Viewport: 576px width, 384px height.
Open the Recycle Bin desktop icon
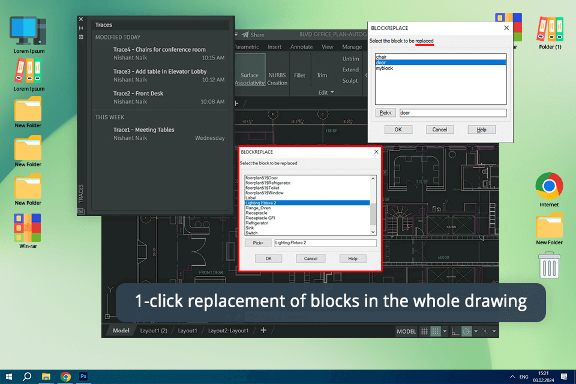tap(549, 265)
